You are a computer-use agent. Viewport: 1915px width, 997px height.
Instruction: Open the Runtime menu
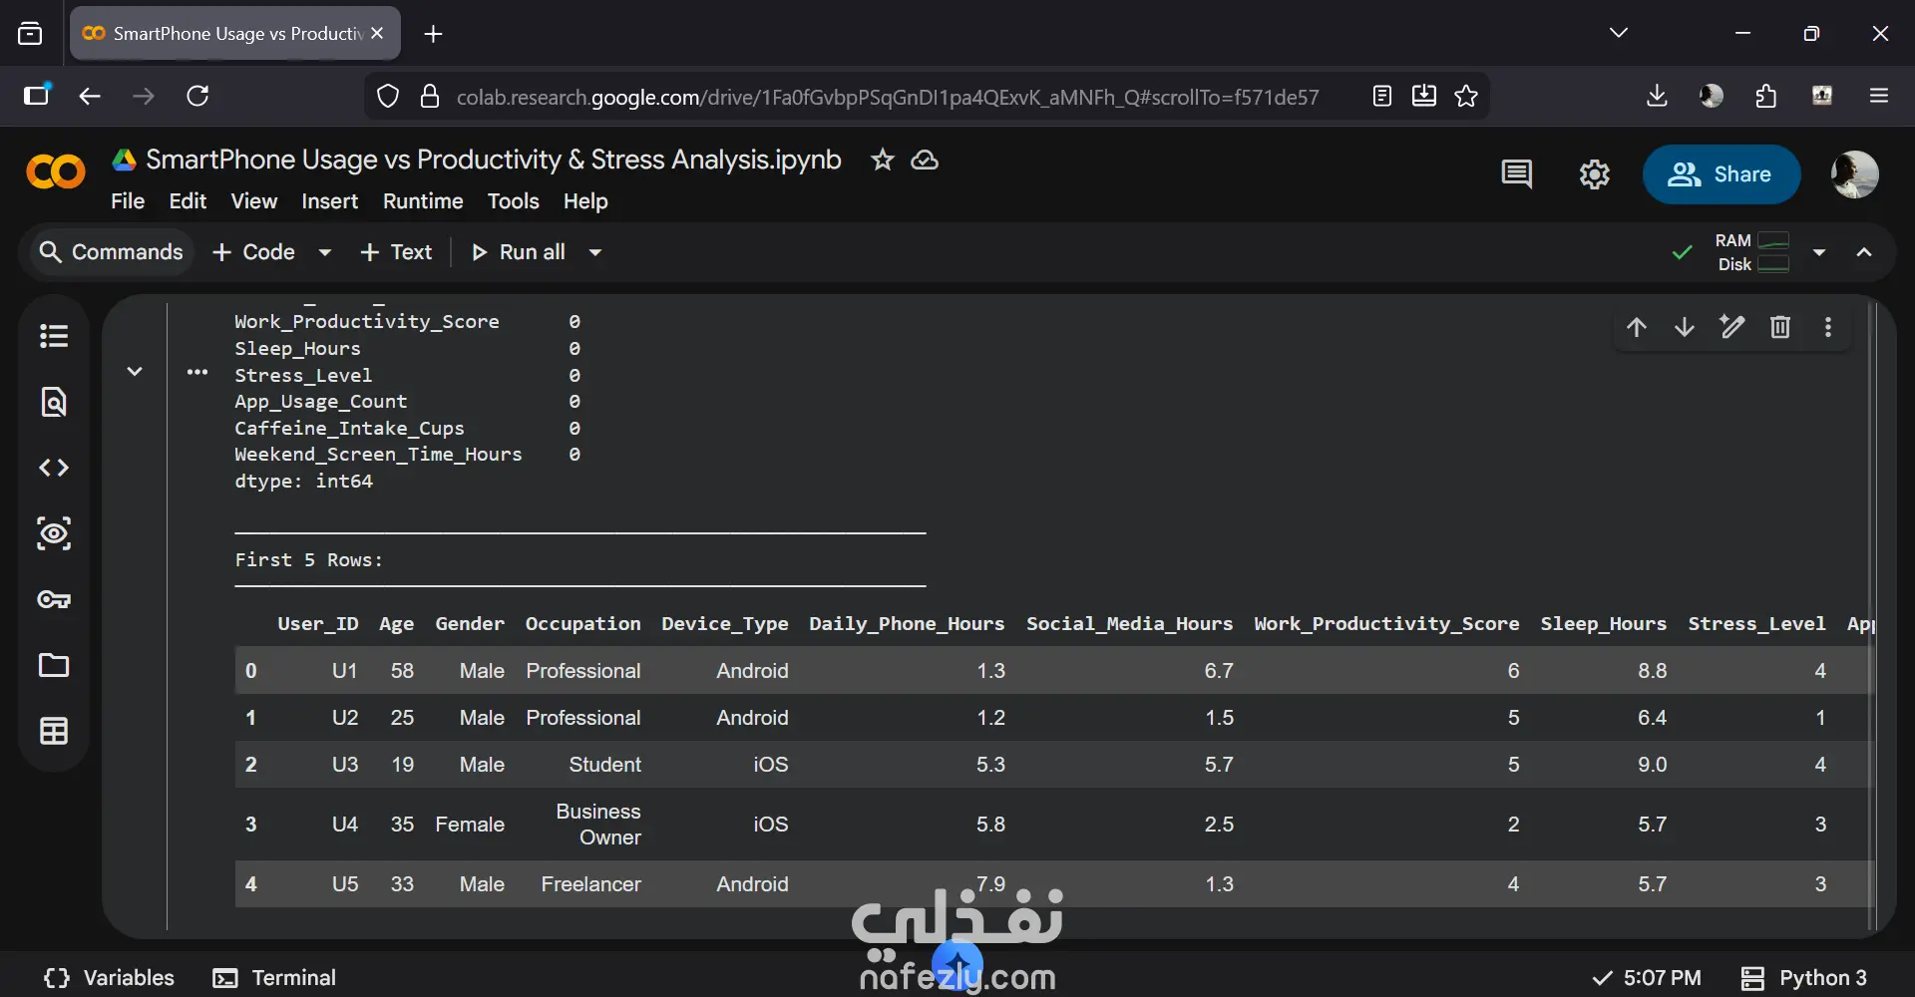423,201
